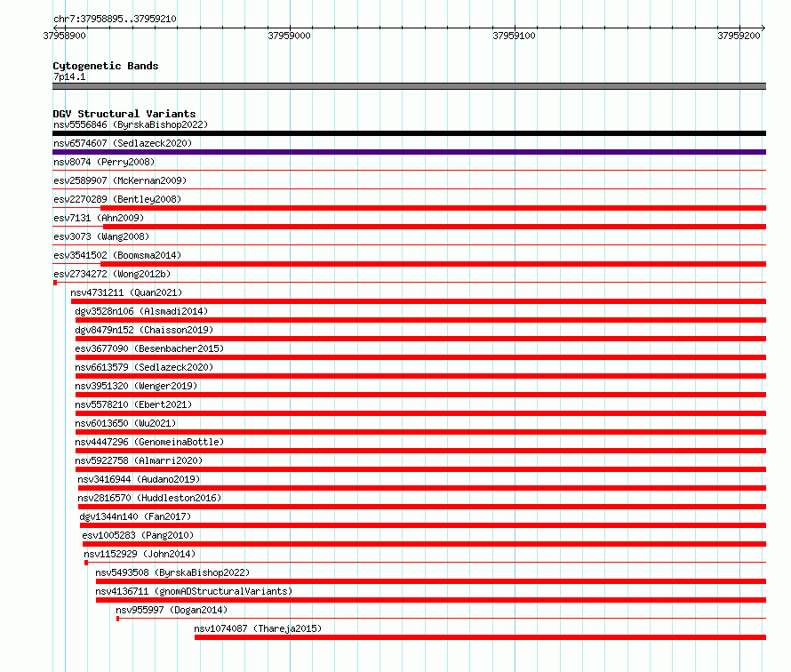Viewport: 791px width, 672px height.
Task: Click dgv3528n106 (Alsmadi2014) variant label
Action: [141, 311]
